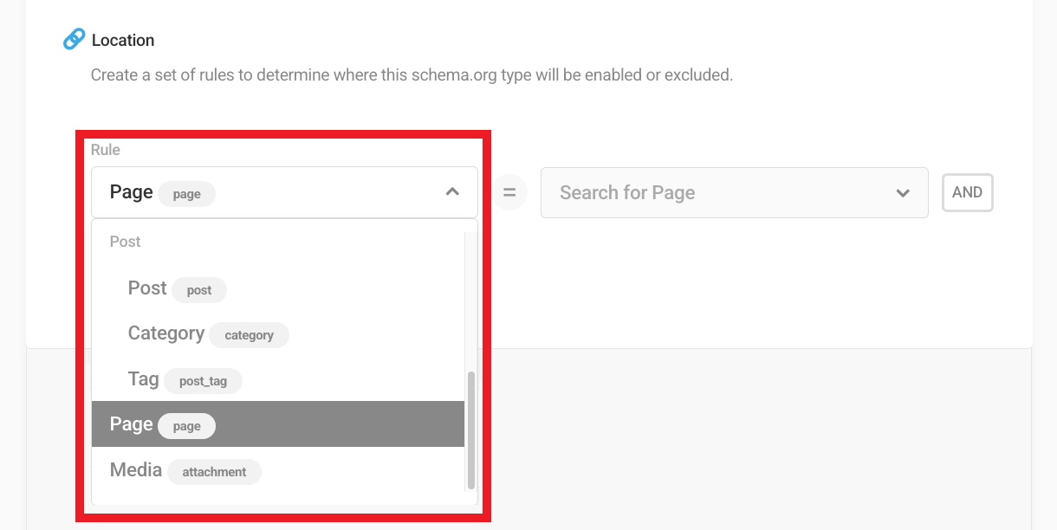Click the chain link icon beside Location
This screenshot has width=1057, height=530.
tap(75, 40)
